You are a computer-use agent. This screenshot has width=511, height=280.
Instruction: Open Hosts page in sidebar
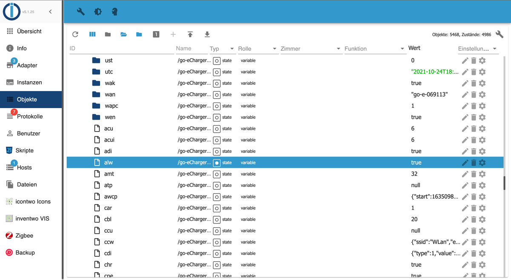[31, 167]
